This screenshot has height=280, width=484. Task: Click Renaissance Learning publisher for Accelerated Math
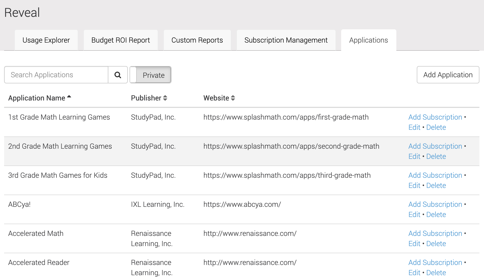tap(152, 238)
